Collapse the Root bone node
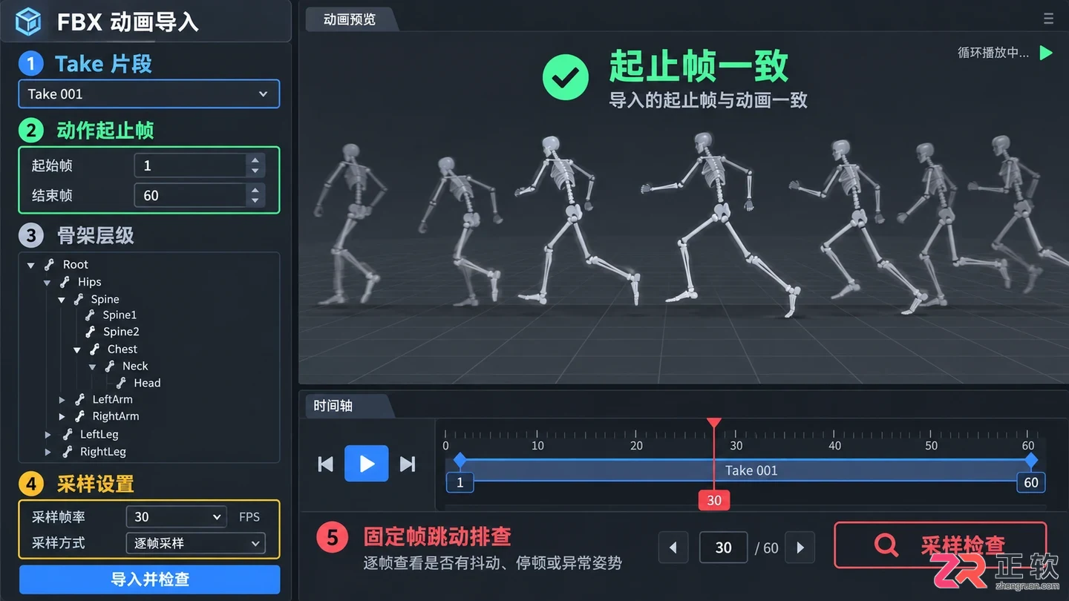The image size is (1069, 601). (31, 265)
